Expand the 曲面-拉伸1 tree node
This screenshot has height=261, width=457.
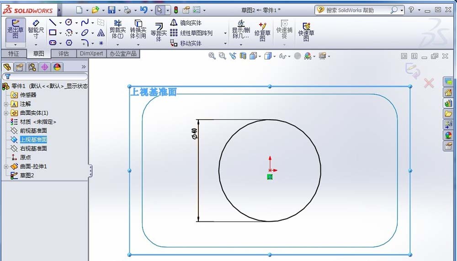click(6, 167)
